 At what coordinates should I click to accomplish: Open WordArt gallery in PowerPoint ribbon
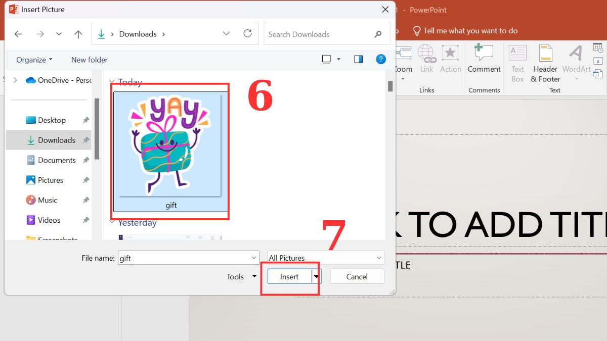pos(576,64)
